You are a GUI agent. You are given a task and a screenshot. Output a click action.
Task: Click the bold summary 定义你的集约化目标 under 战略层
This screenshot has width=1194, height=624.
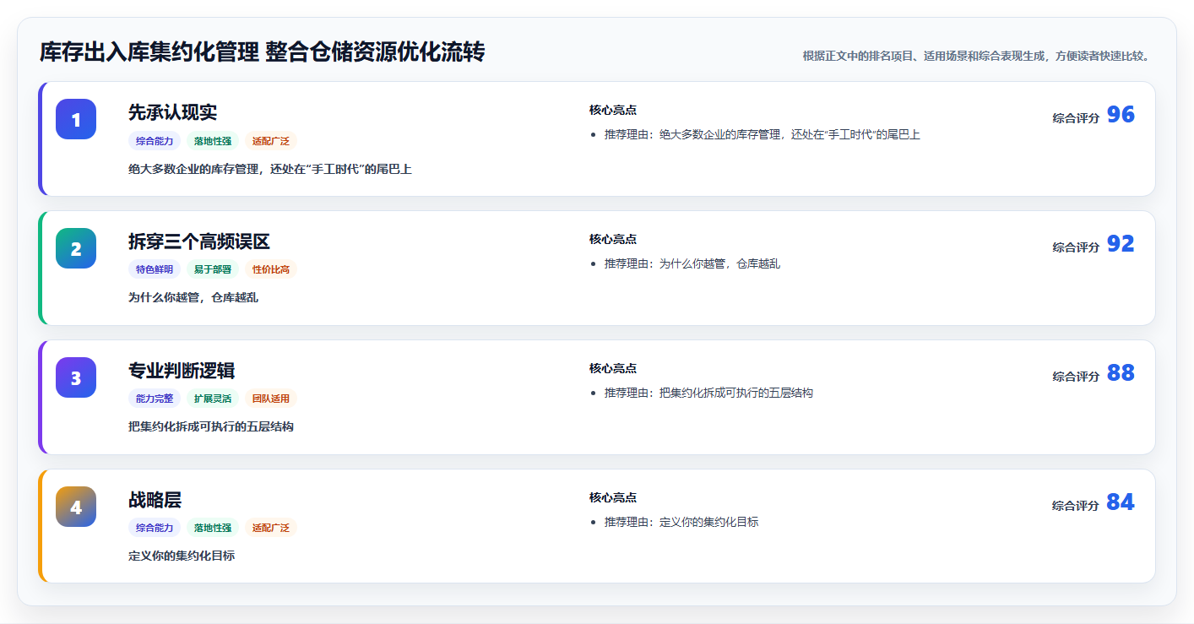pyautogui.click(x=182, y=556)
